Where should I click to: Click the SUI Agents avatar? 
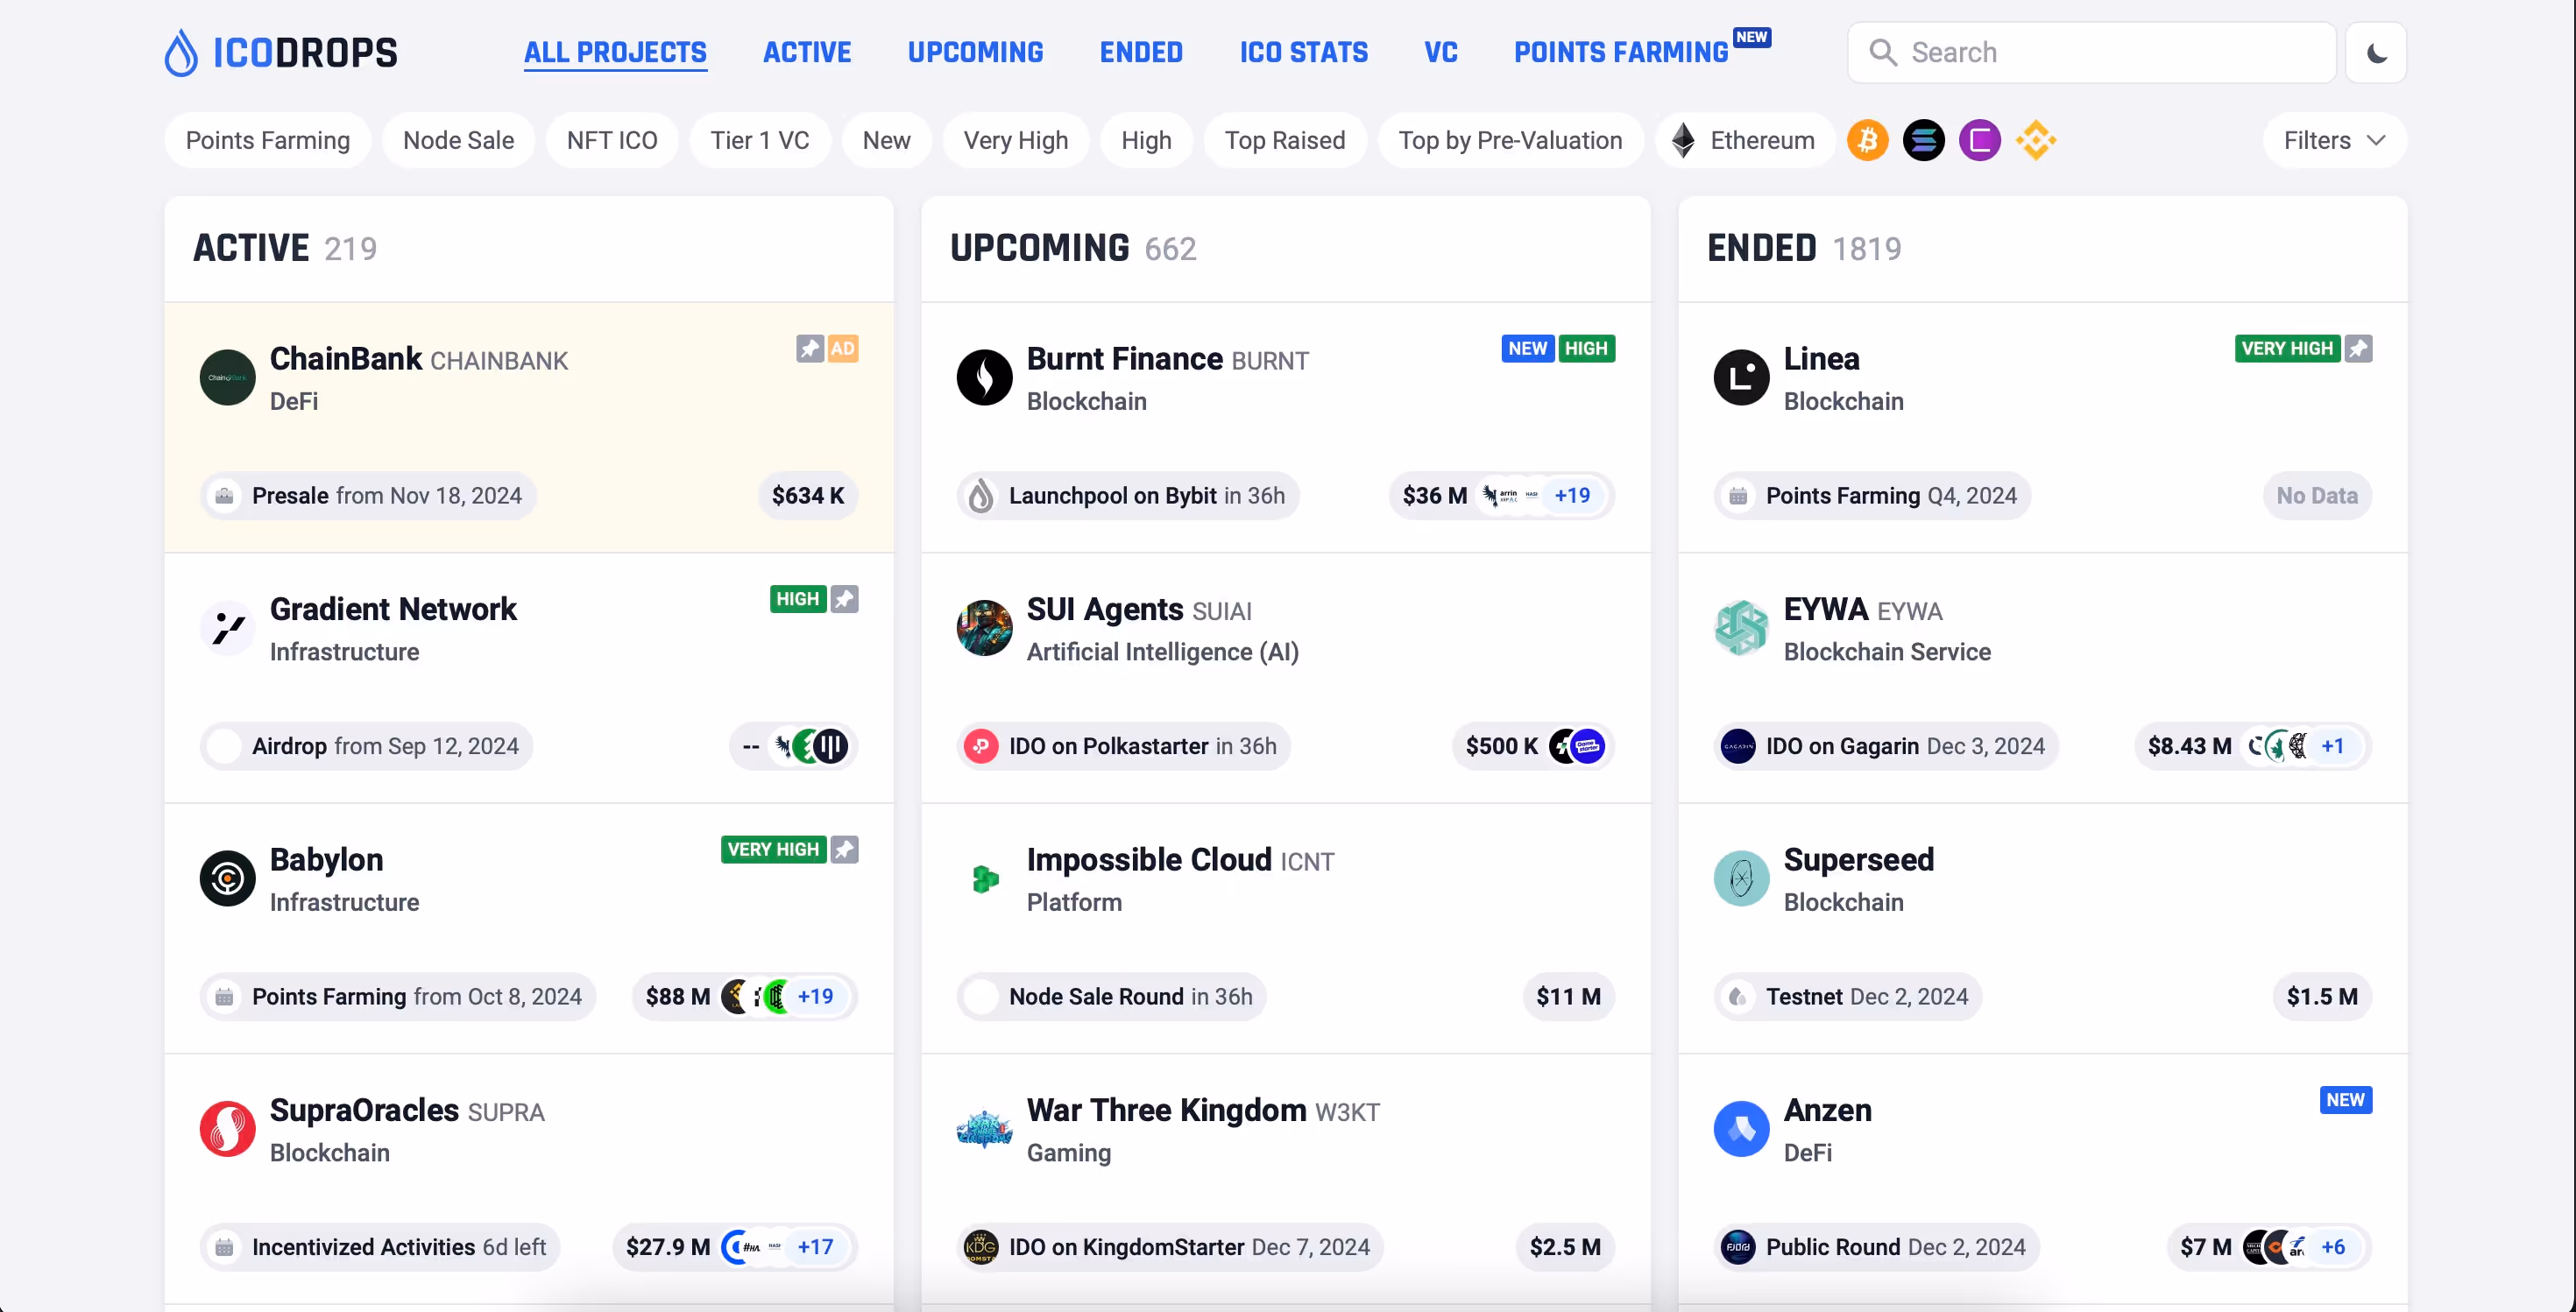tap(985, 627)
